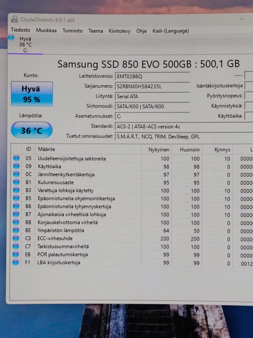The height and width of the screenshot is (338, 253).
Task: Click Huonoin value 50 in BE row
Action: [x=197, y=231]
